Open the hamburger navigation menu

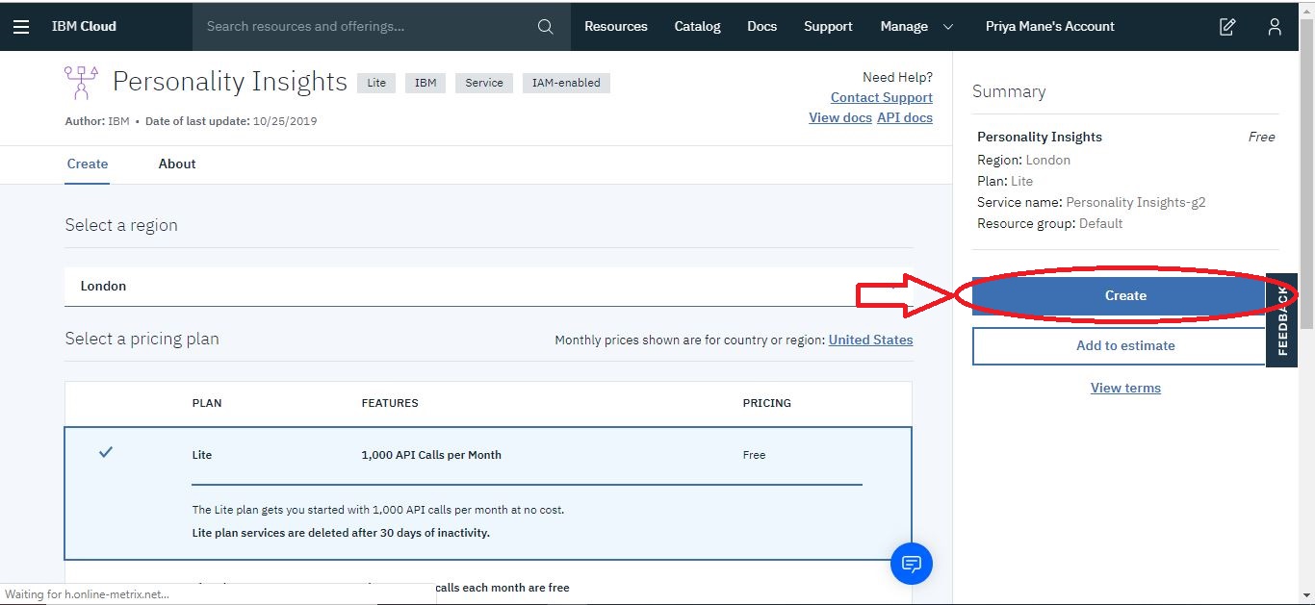coord(21,26)
